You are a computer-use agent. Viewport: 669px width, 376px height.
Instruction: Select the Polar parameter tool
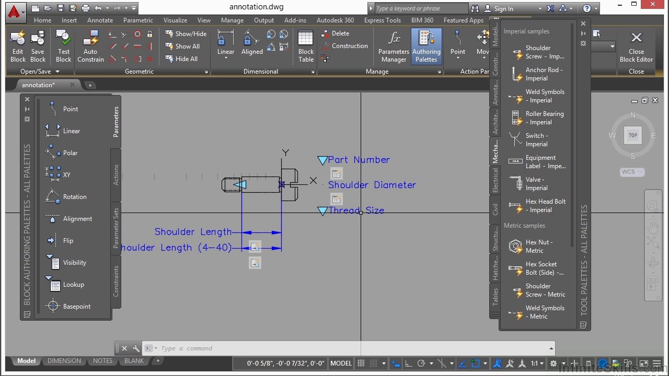pos(63,152)
